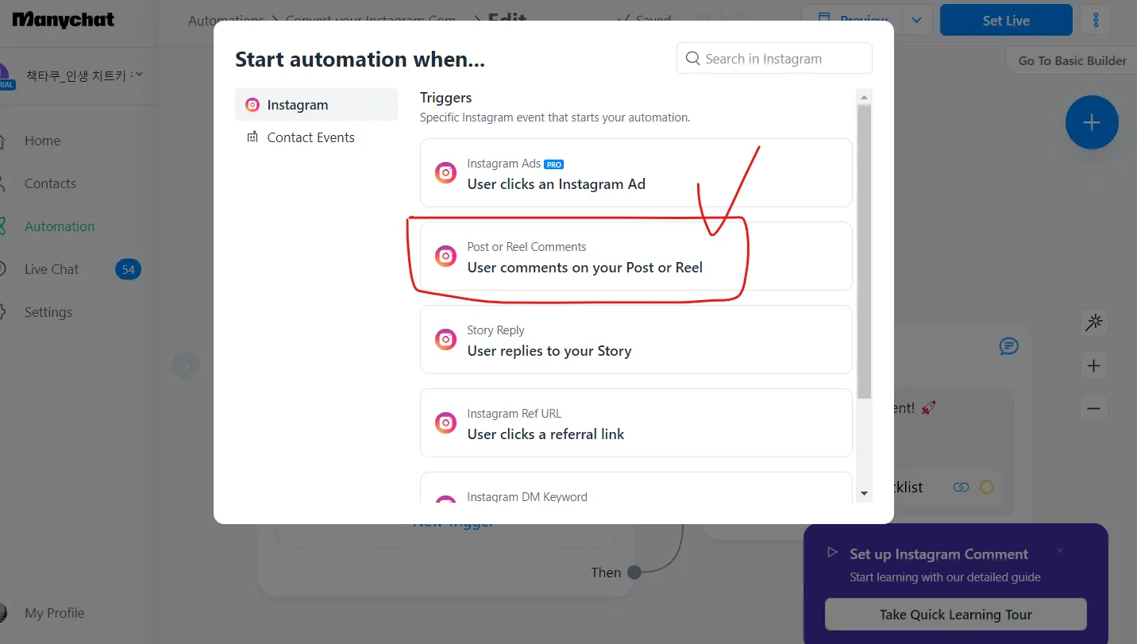Open My Profile at the bottom
The width and height of the screenshot is (1137, 644).
click(54, 613)
